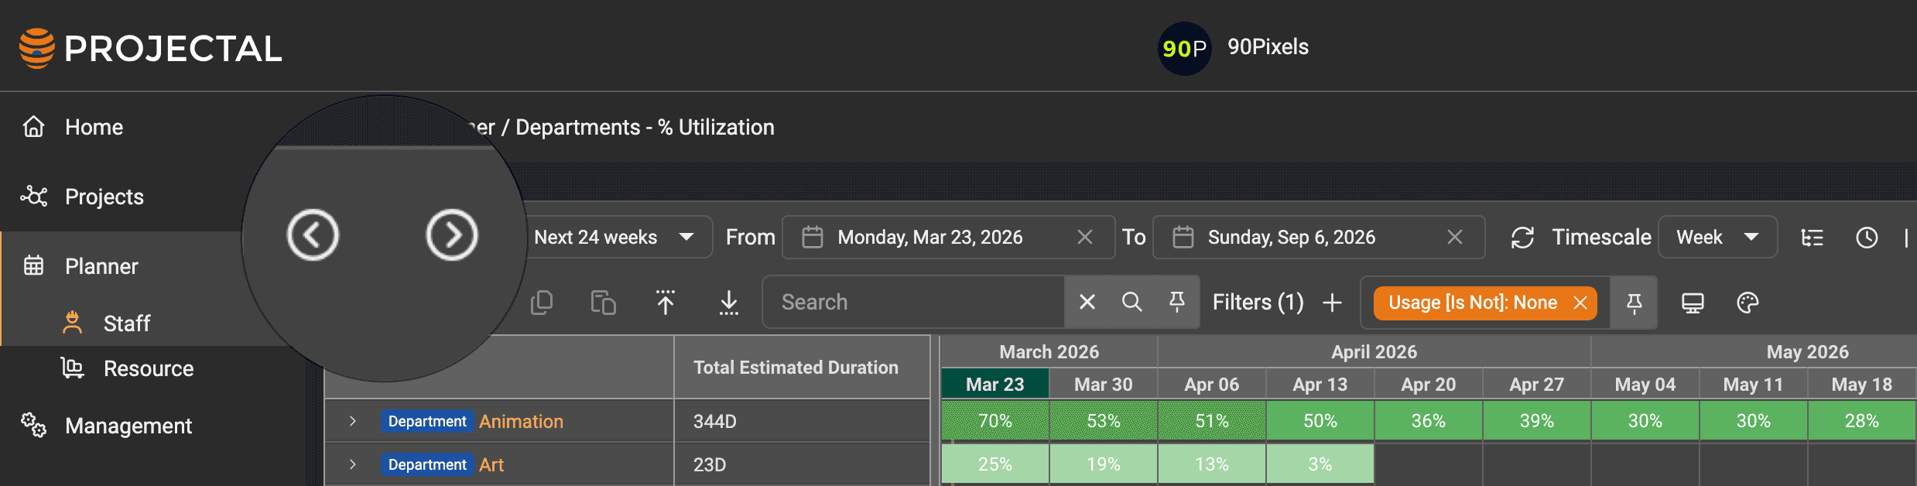Click the next period right arrow
The width and height of the screenshot is (1917, 486).
[451, 234]
